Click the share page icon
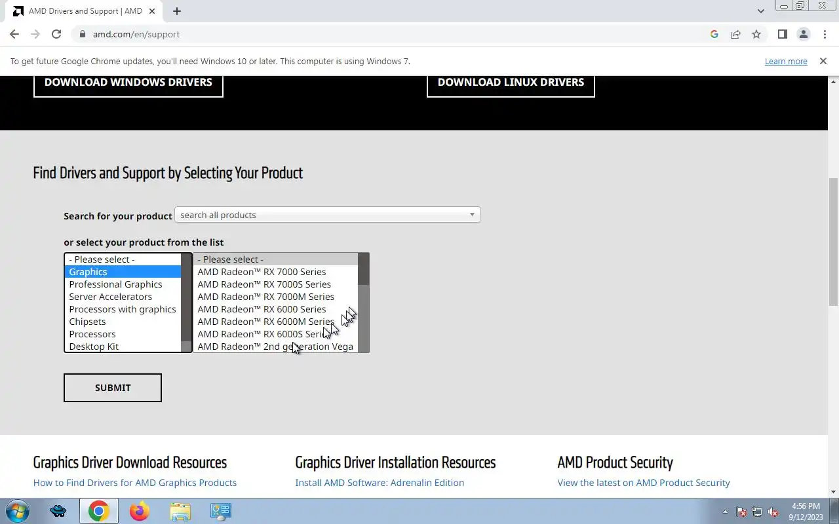Image resolution: width=839 pixels, height=524 pixels. point(735,34)
